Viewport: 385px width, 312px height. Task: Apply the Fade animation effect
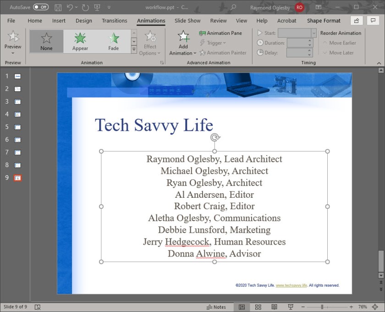[113, 41]
